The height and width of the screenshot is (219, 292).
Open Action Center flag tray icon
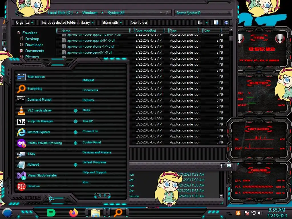[x=247, y=213]
